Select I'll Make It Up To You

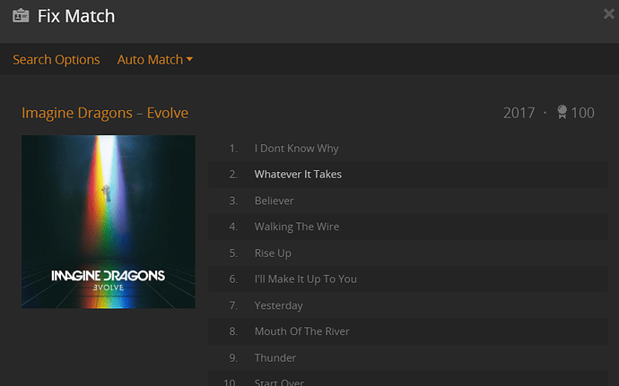pos(408,279)
